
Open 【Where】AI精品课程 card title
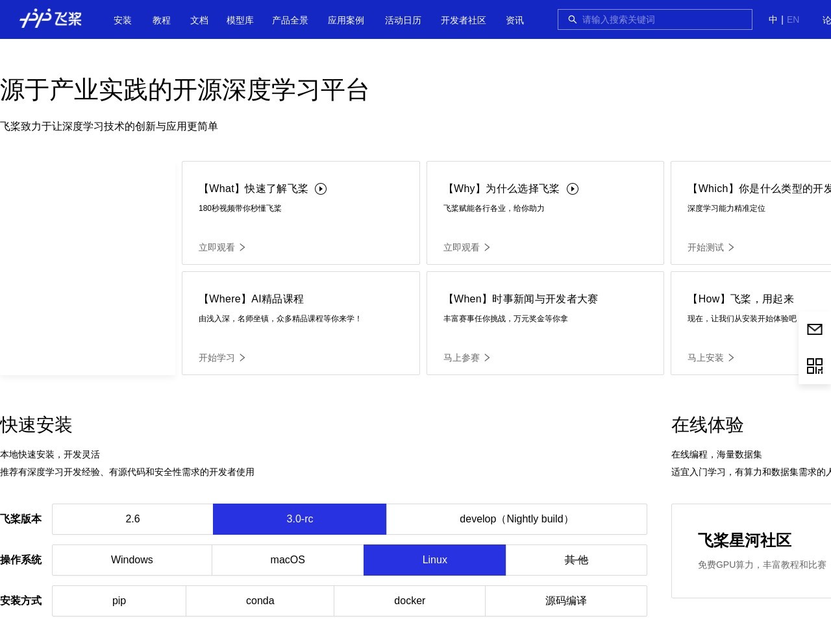pos(251,299)
